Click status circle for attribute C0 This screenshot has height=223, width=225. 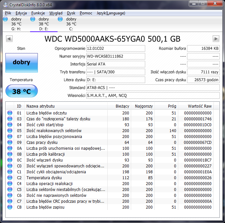click(10, 166)
